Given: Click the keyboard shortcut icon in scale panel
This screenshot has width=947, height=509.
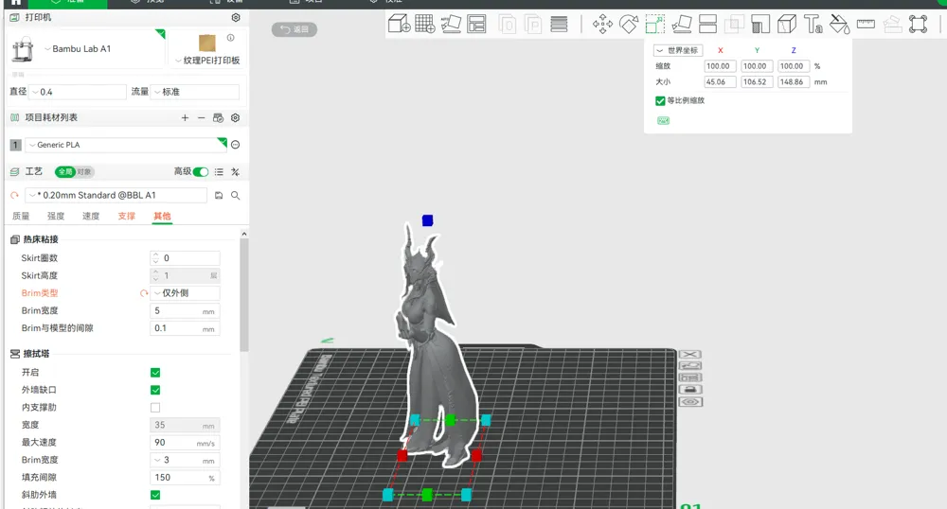Looking at the screenshot, I should [x=663, y=120].
